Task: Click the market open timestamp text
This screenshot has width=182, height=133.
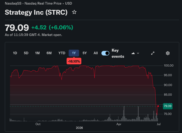Action: [34, 35]
